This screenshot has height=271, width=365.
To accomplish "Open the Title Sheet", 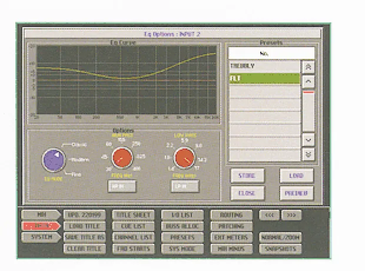I will [x=134, y=215].
